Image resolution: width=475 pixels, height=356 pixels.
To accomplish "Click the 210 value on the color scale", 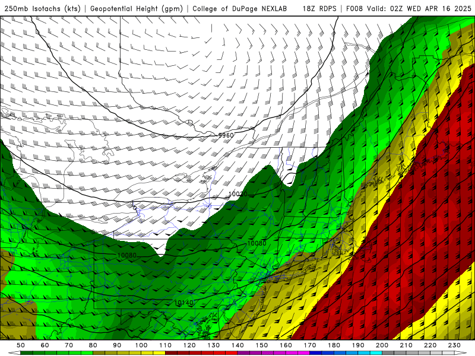I will pos(406,345).
